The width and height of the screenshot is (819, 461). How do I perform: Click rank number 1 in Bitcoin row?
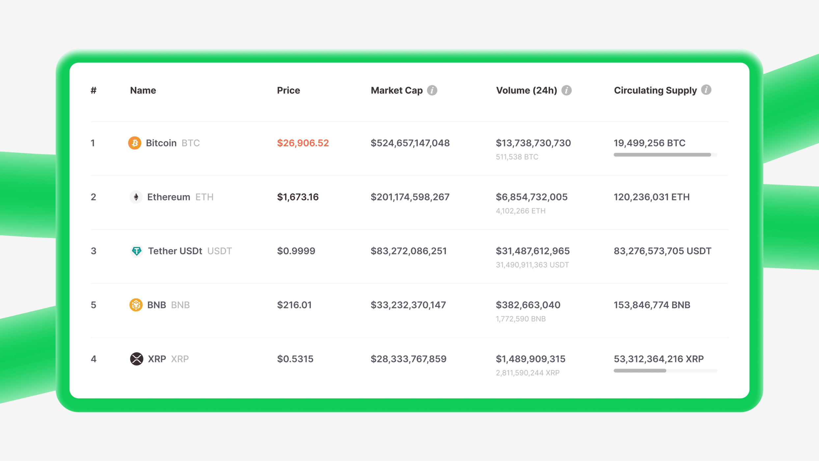(93, 143)
